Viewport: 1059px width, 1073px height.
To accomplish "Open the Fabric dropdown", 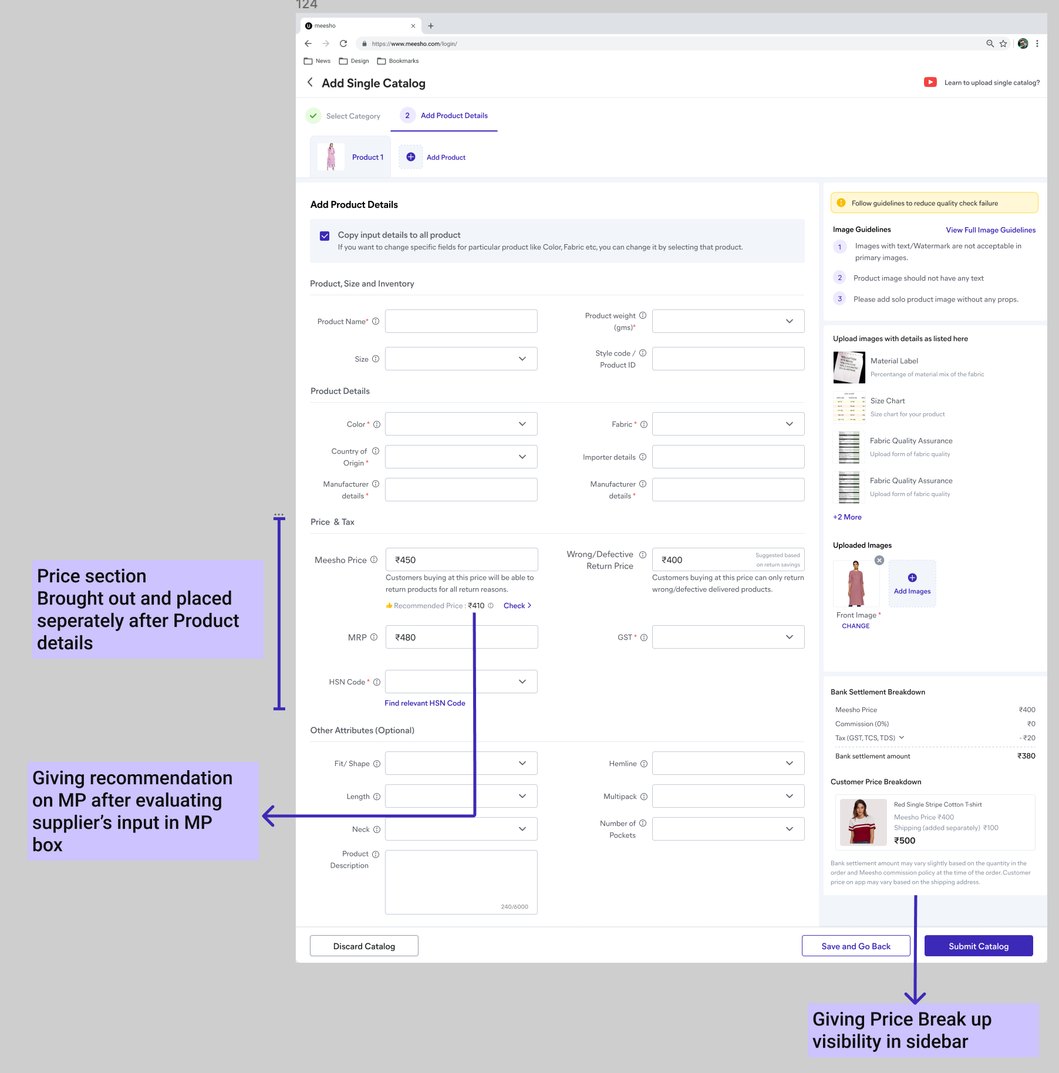I will 728,424.
